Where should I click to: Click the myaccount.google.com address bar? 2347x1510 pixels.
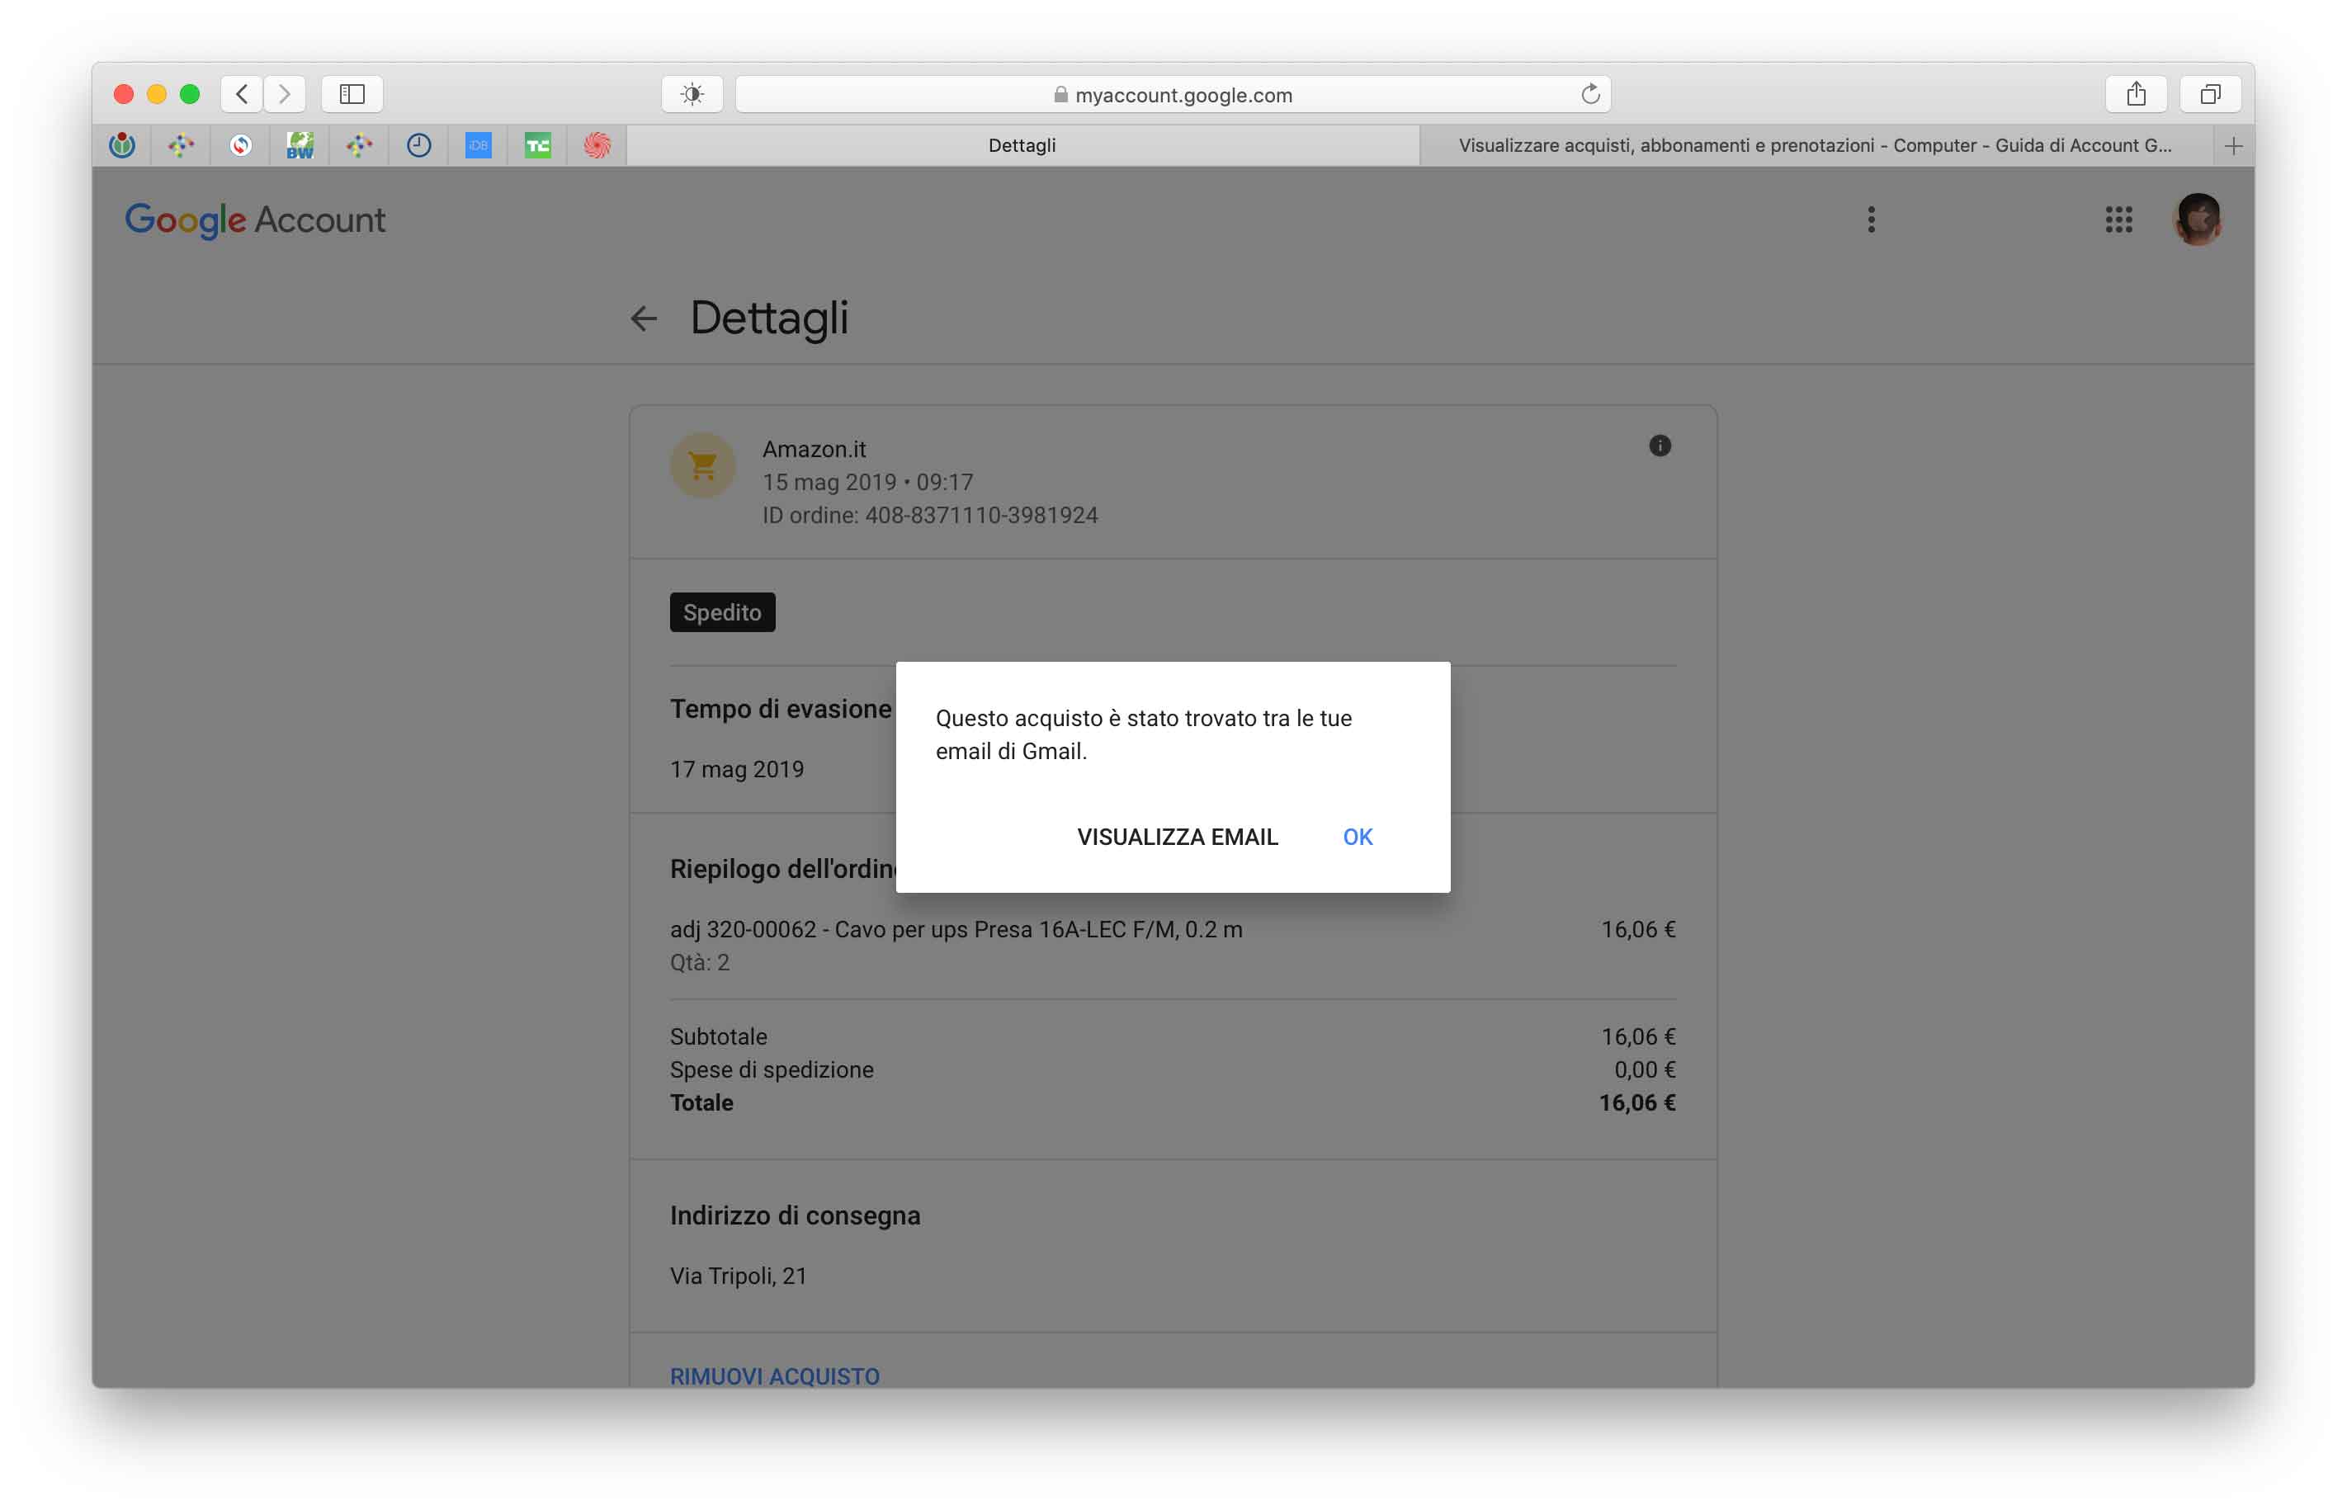1173,94
